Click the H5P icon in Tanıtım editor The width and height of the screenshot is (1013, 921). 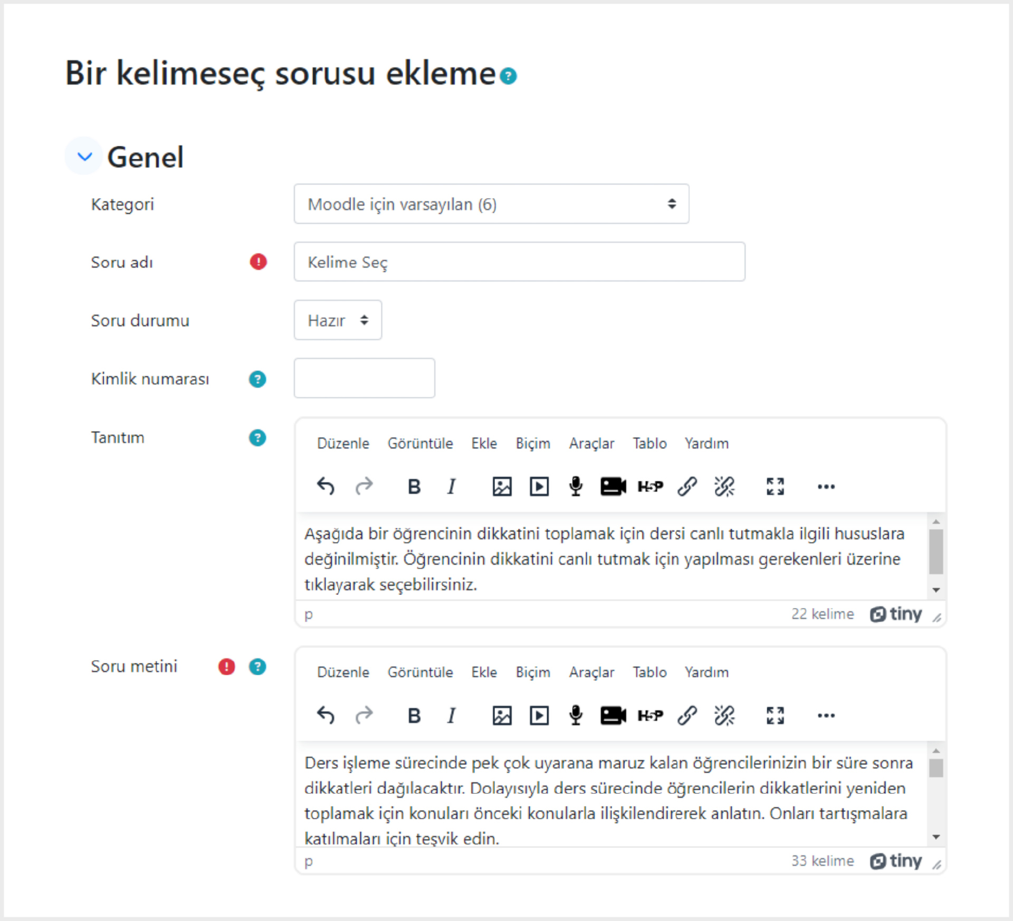tap(650, 486)
